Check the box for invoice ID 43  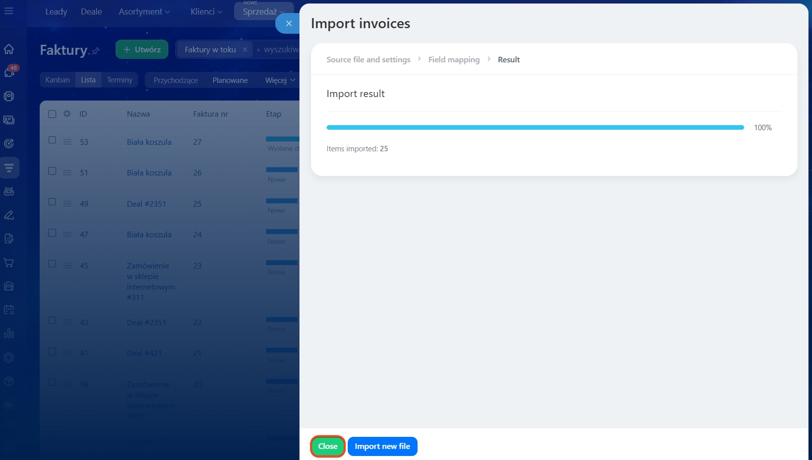tap(52, 321)
